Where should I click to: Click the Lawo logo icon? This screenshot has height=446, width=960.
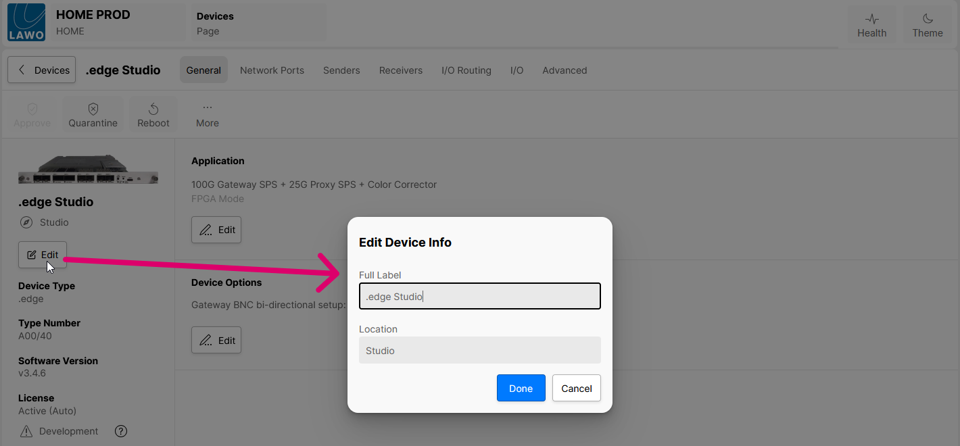26,22
